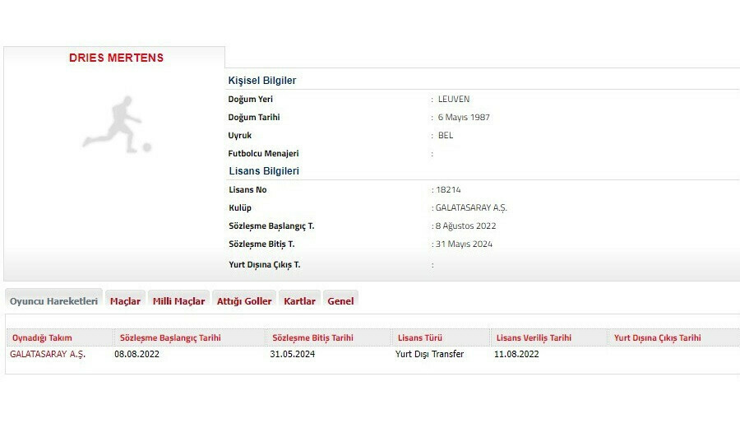
Task: Click the red GALATASARAY A.Ş. team link in table row
Action: pos(48,355)
